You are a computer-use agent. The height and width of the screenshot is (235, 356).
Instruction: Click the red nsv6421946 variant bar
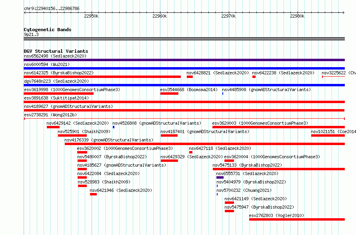tap(93, 194)
